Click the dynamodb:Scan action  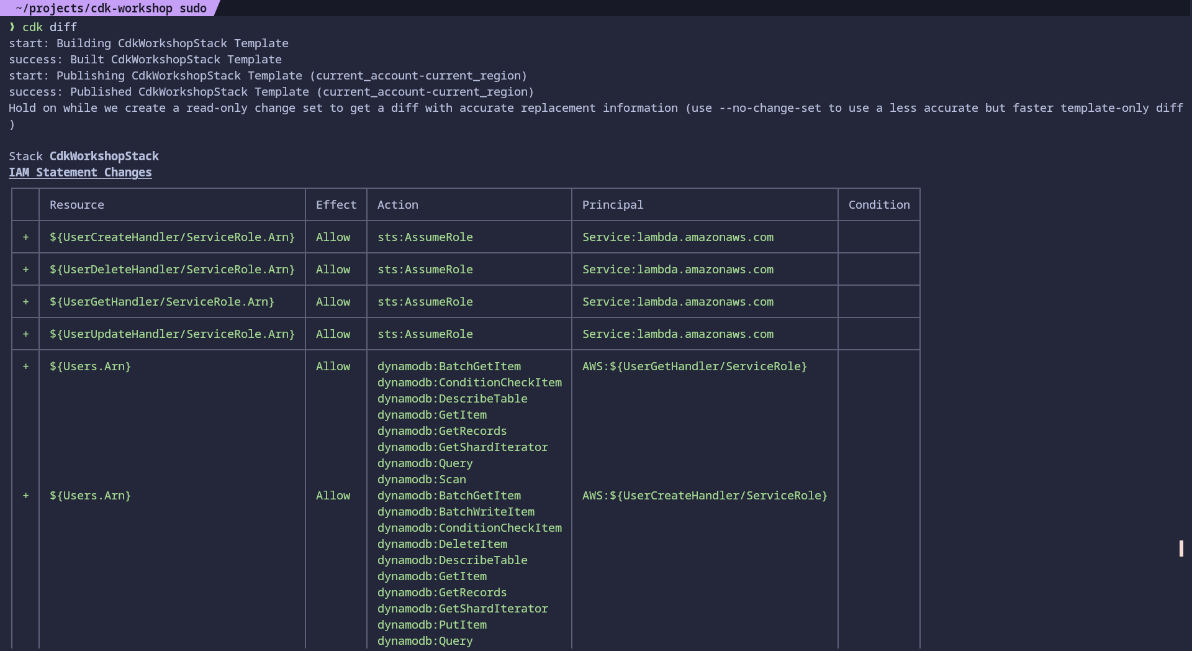(422, 480)
